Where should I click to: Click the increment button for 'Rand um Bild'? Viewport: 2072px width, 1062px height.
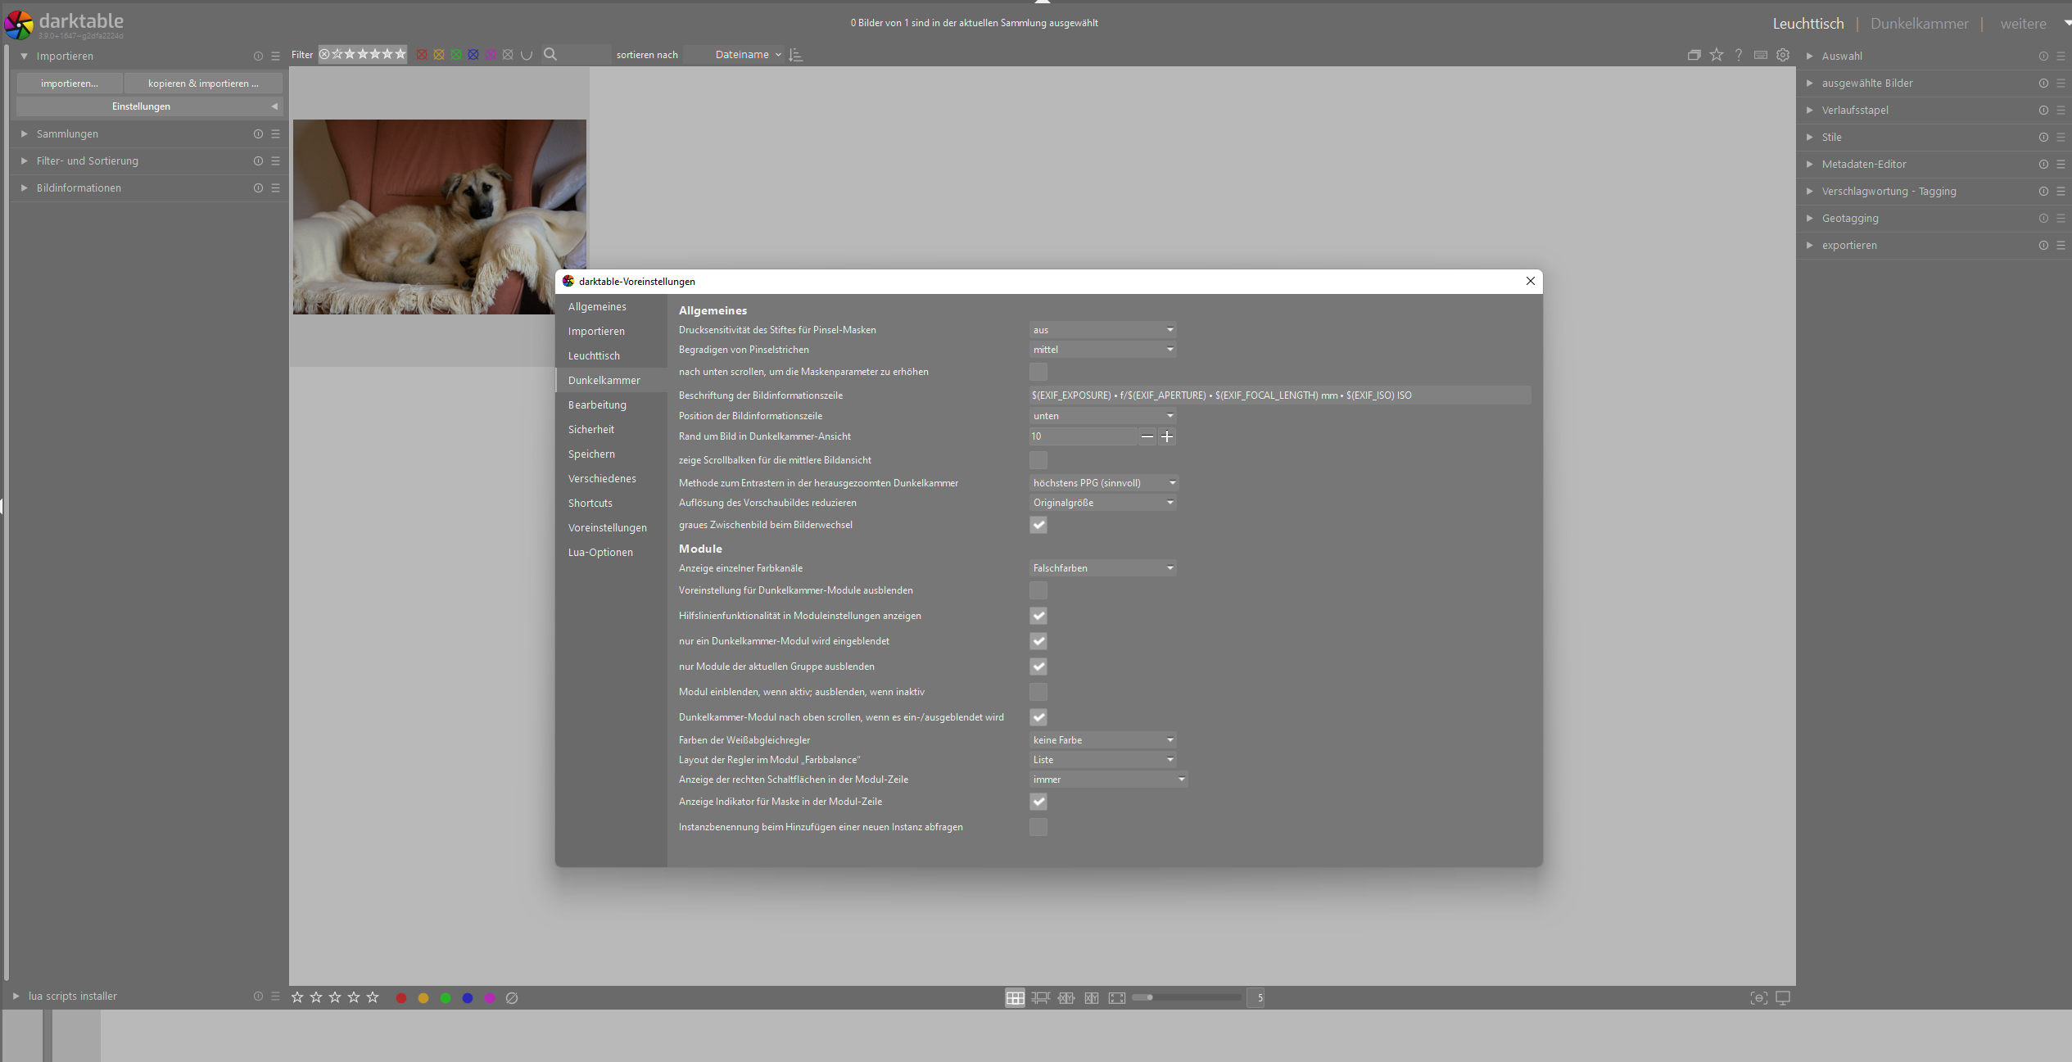(x=1167, y=436)
